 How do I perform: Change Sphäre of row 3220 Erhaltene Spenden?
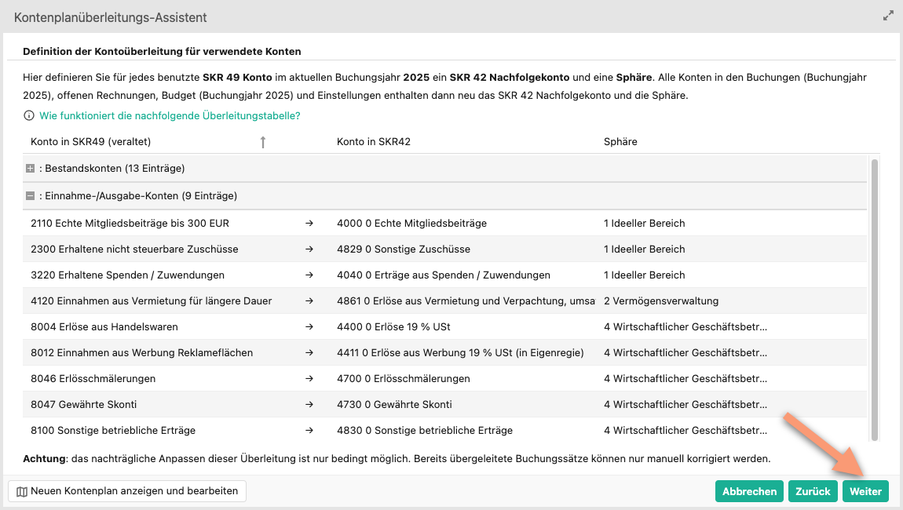pos(645,275)
